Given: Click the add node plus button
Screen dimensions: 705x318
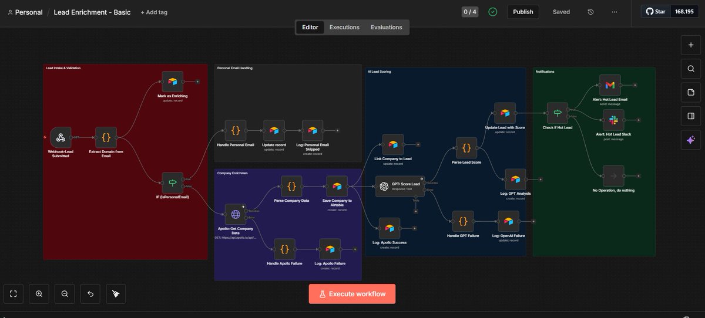Looking at the screenshot, I should tap(691, 45).
